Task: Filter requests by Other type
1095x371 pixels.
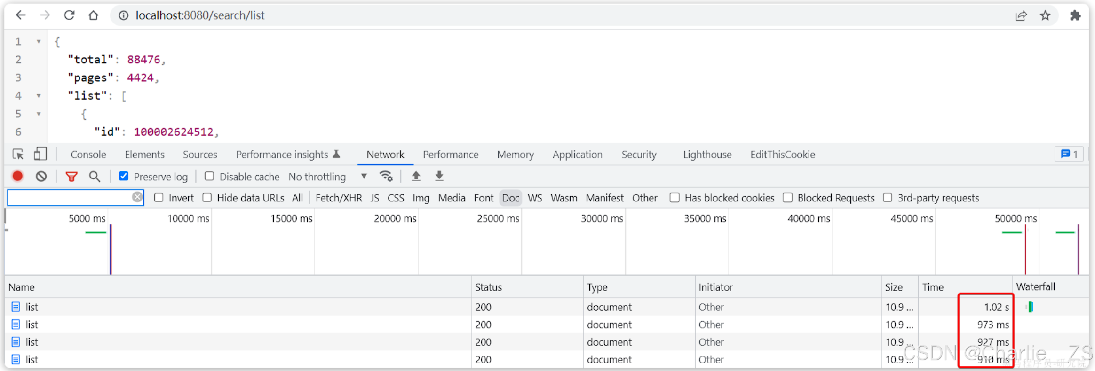Action: 644,198
